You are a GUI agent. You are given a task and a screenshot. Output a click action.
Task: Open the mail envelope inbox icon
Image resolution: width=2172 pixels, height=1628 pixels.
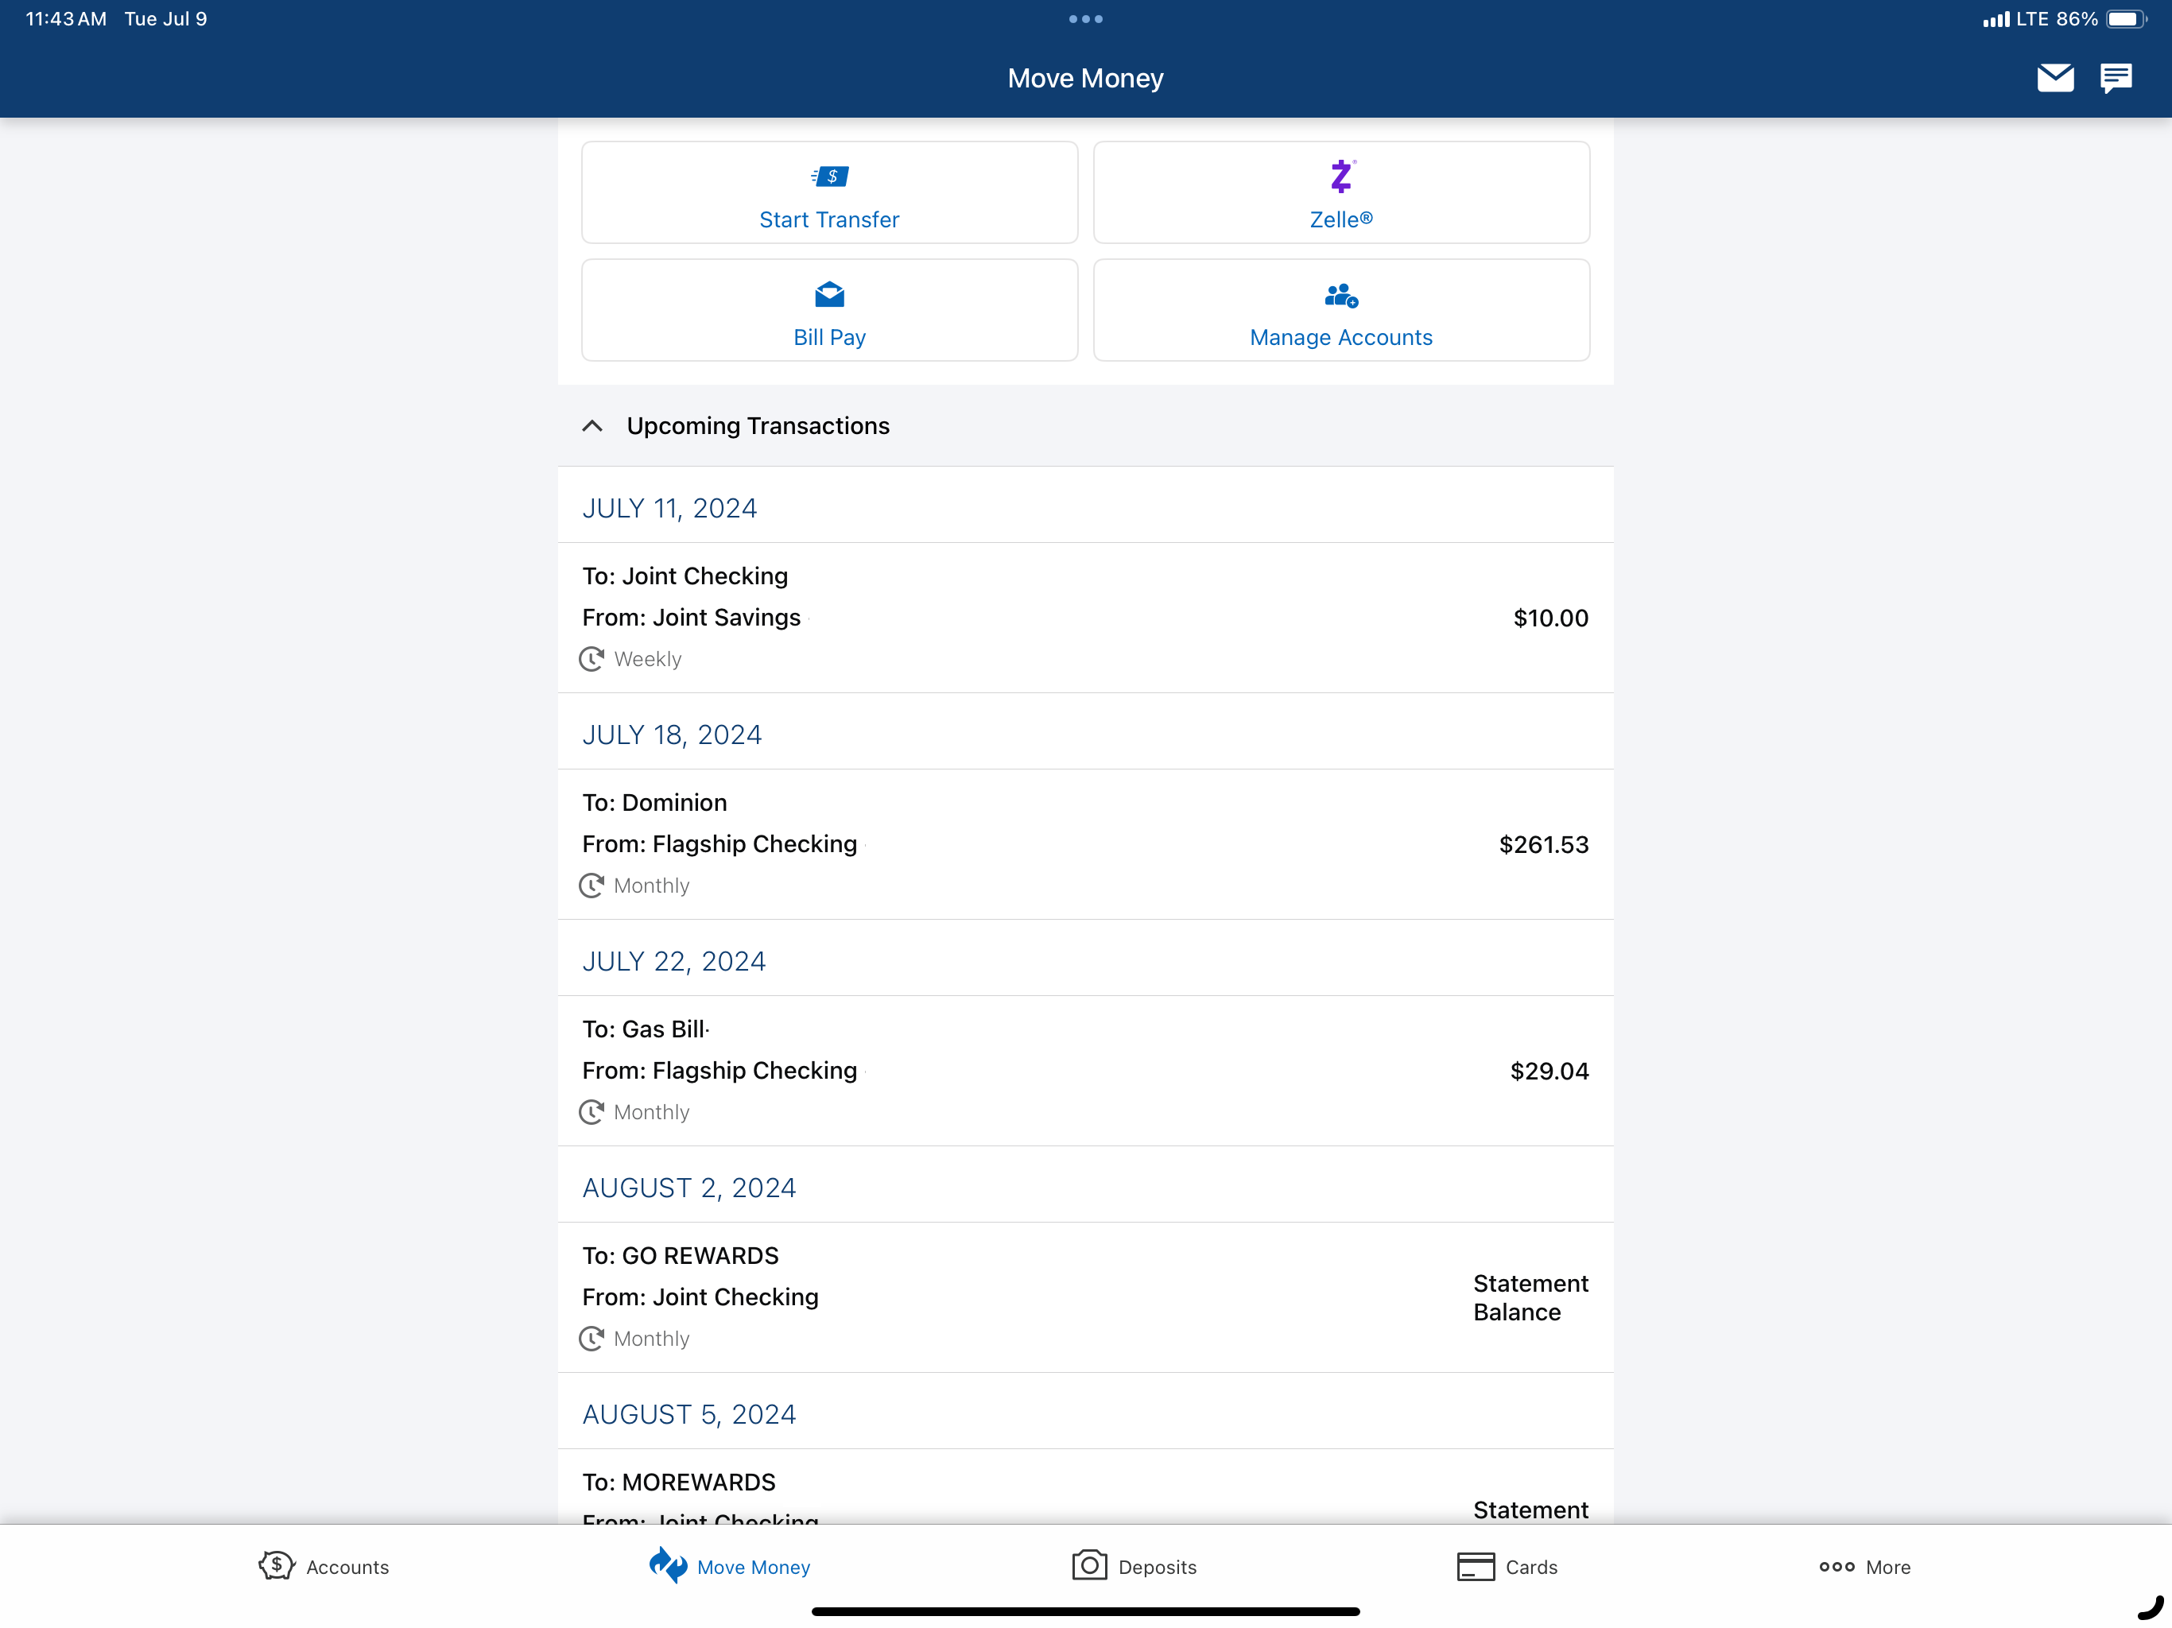(x=2055, y=78)
